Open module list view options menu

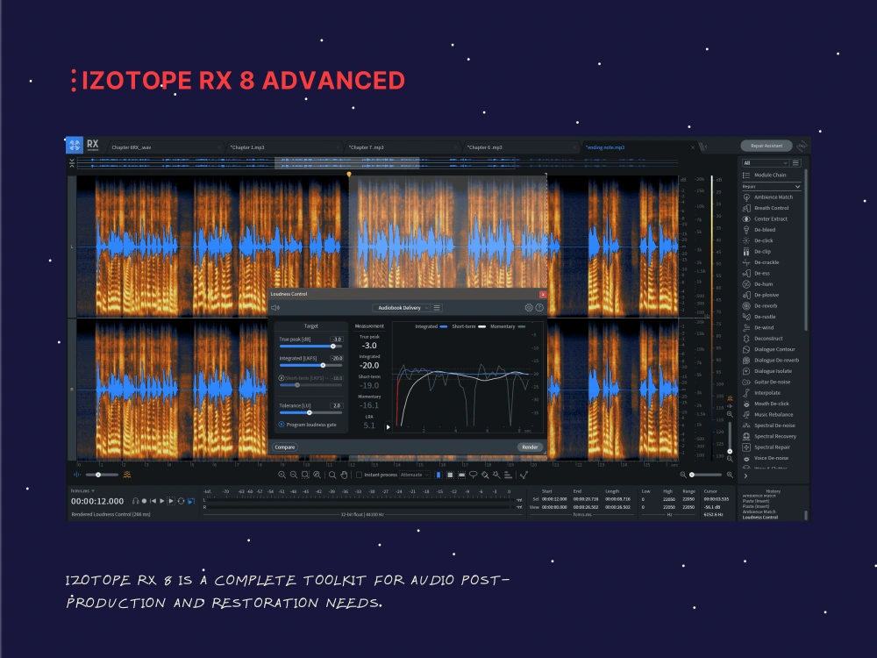(796, 163)
